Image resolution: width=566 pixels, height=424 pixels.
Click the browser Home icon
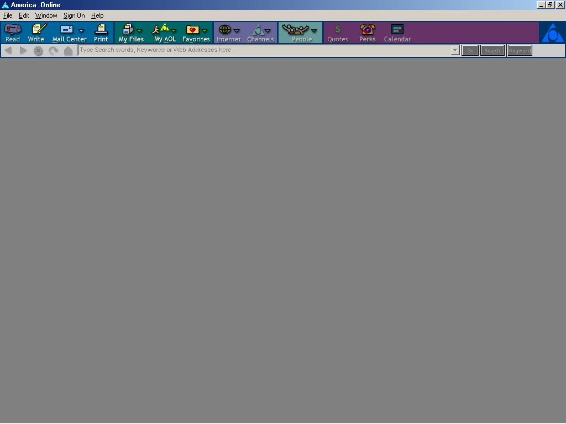pyautogui.click(x=68, y=51)
